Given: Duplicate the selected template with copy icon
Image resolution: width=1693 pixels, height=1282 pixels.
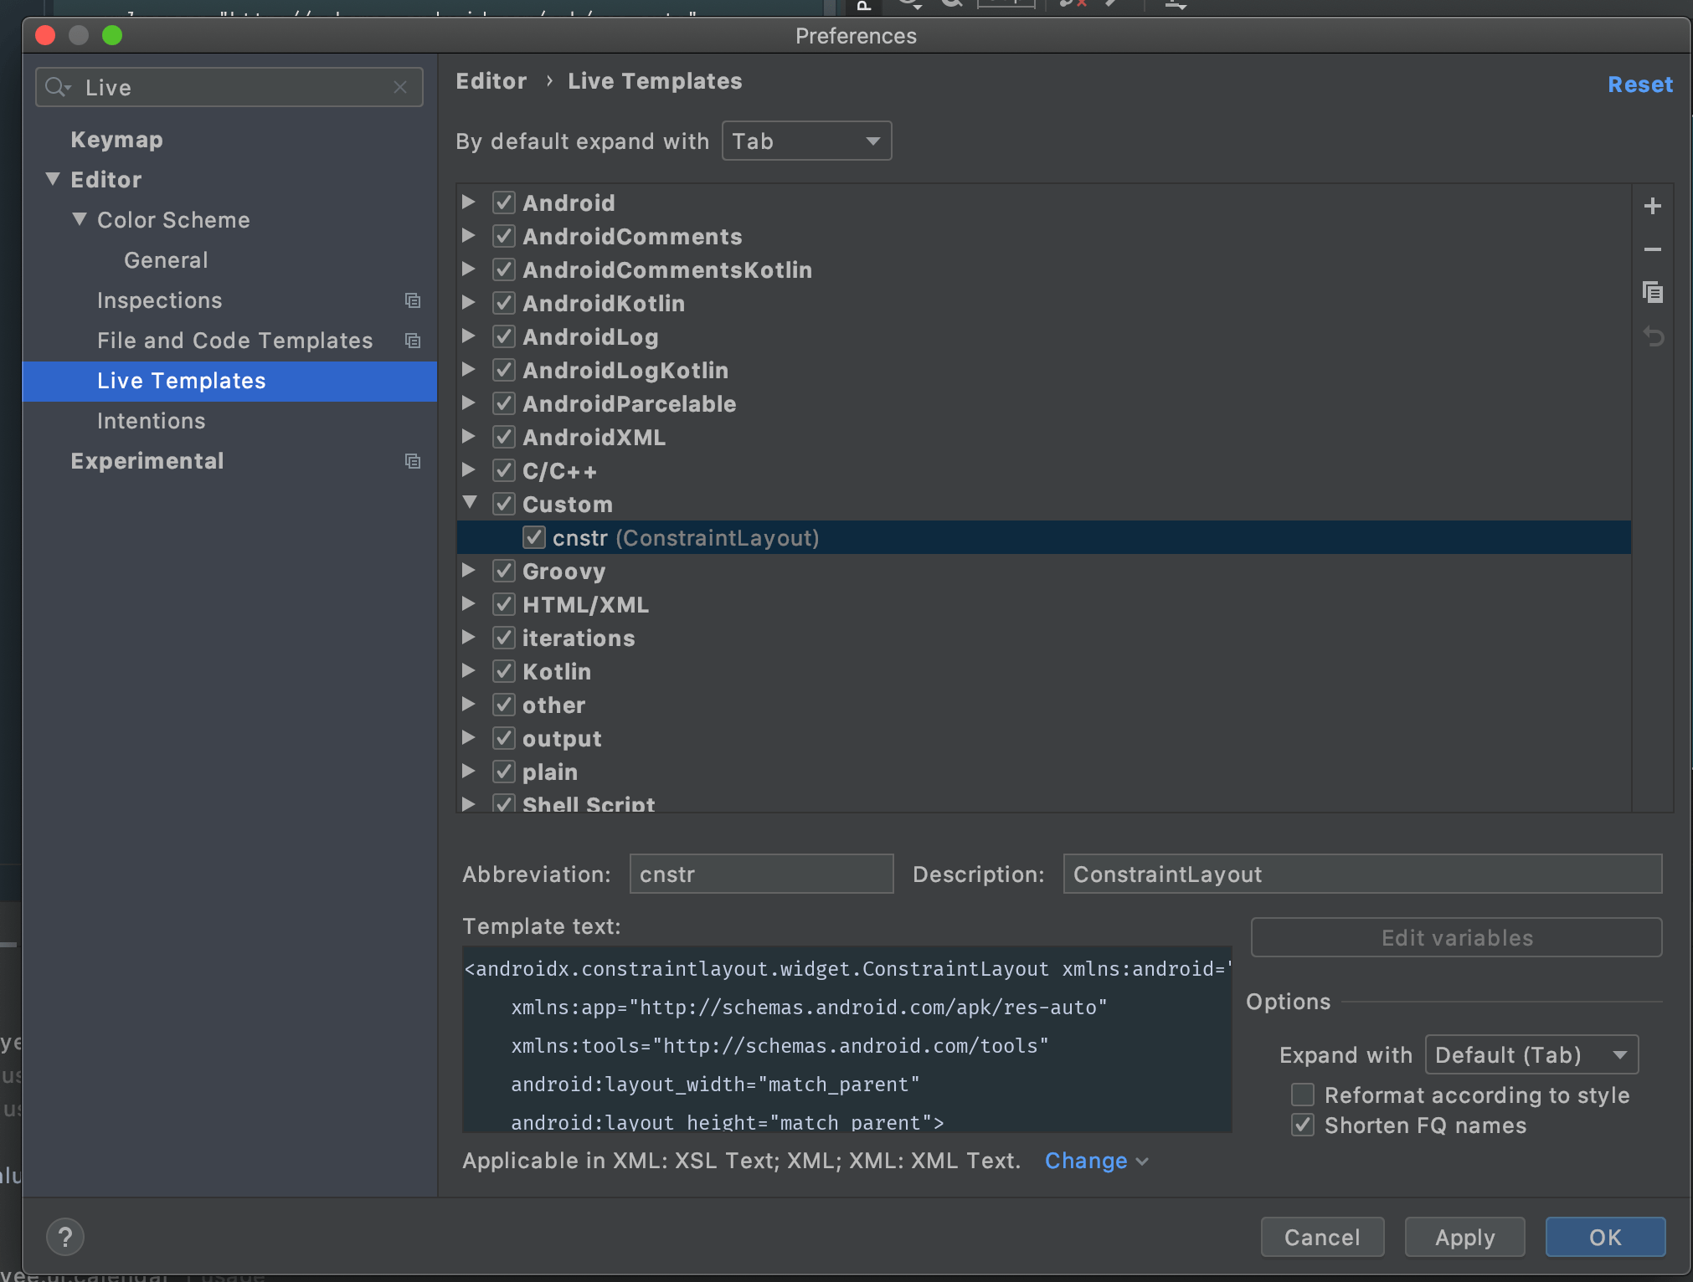Looking at the screenshot, I should pyautogui.click(x=1652, y=292).
